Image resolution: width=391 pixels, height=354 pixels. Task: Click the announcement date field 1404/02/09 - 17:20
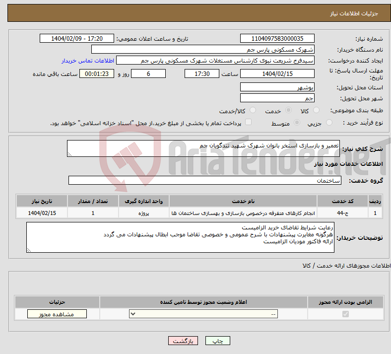(77, 38)
